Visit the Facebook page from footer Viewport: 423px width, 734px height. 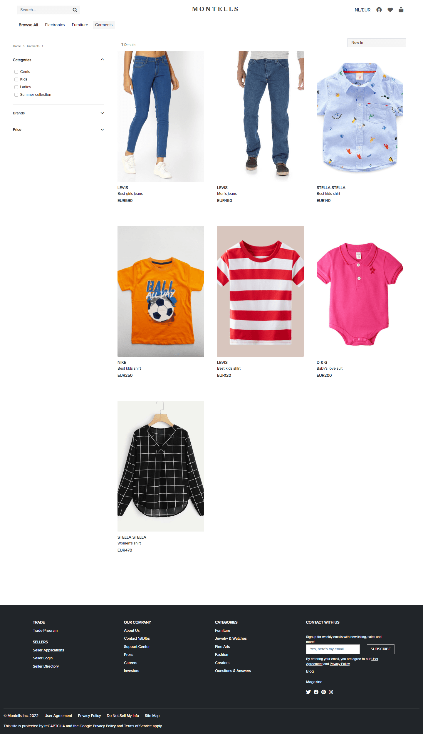316,692
